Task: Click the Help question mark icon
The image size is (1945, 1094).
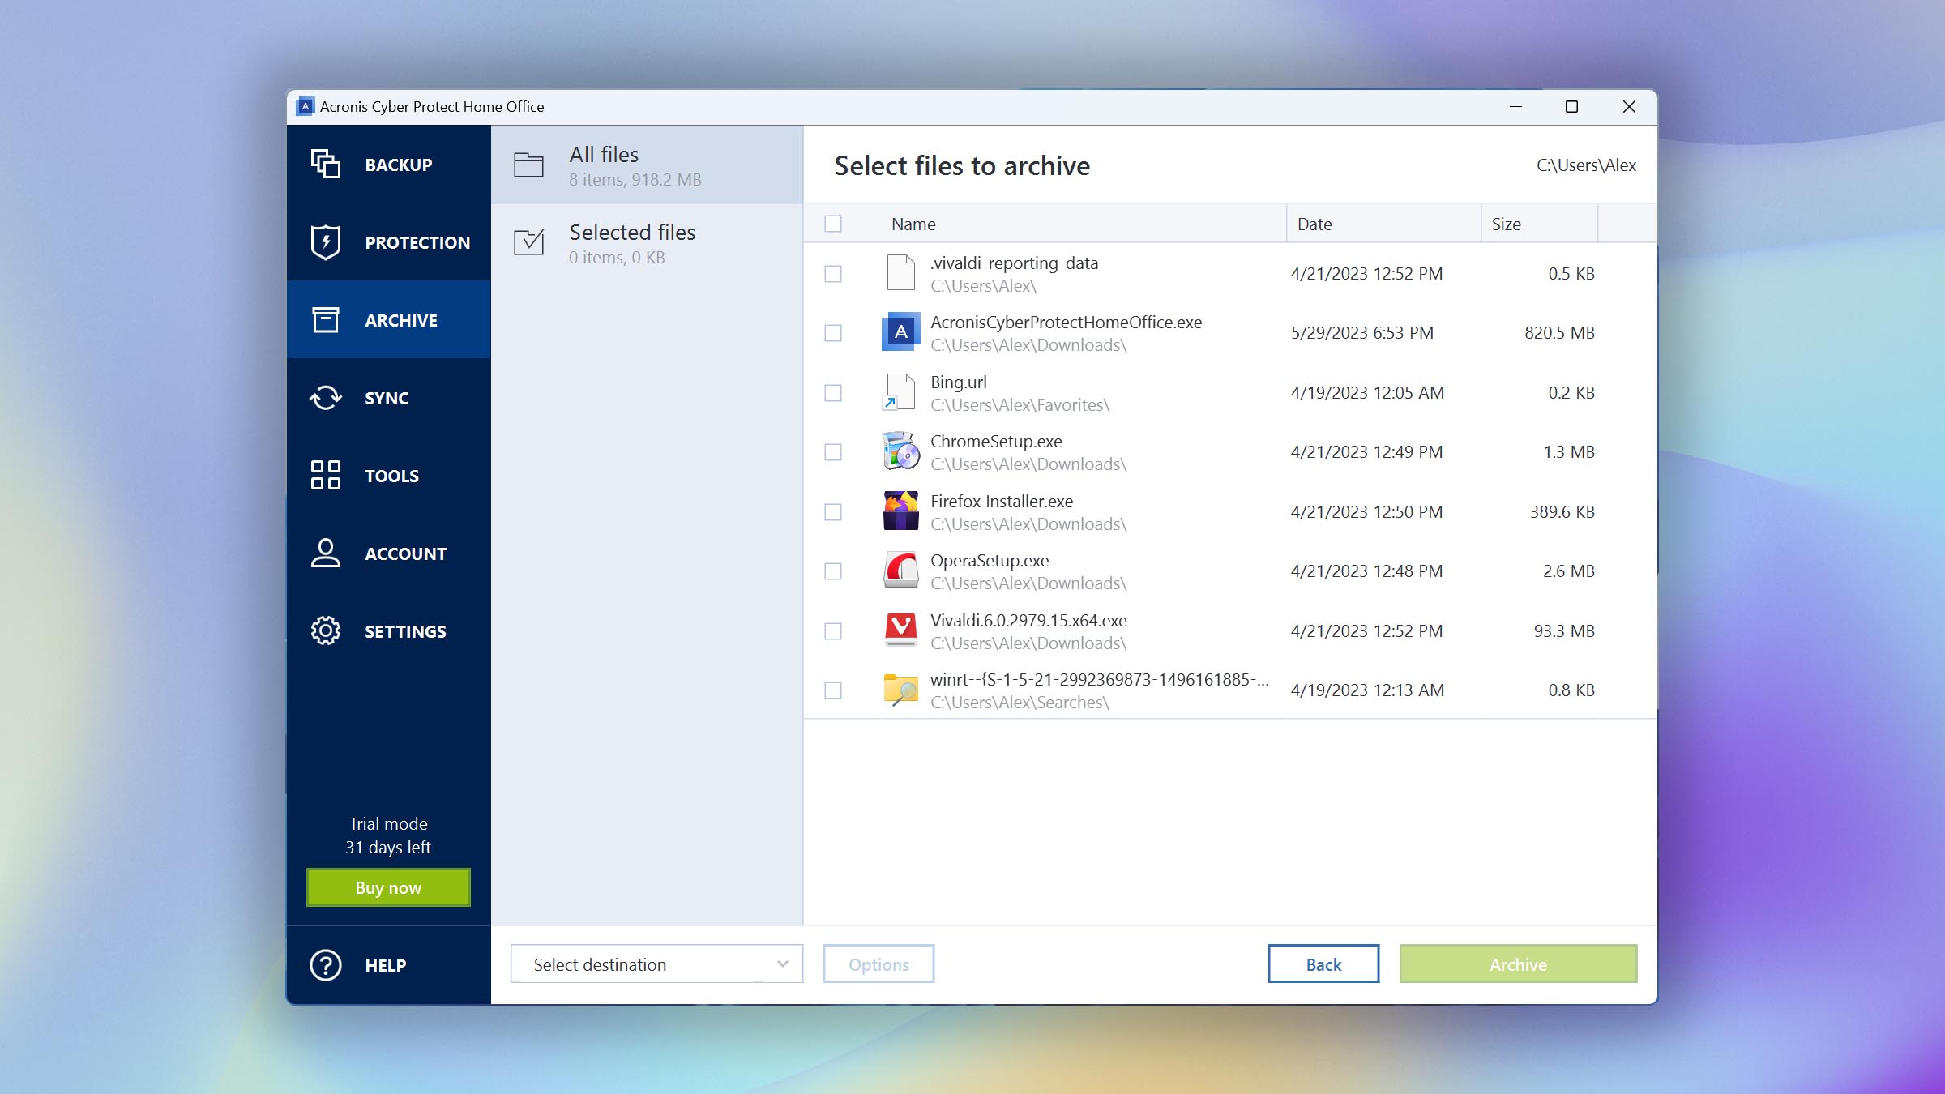Action: (x=326, y=964)
